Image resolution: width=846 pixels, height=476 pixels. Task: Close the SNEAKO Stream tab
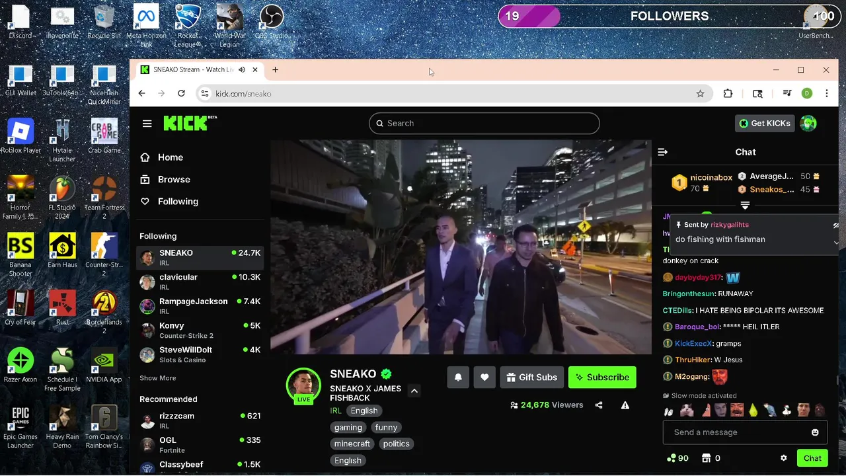(255, 69)
